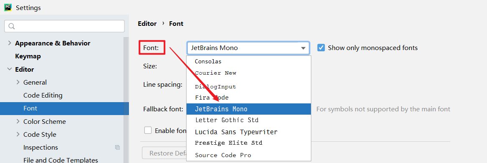The width and height of the screenshot is (487, 163).
Task: Expand Appearance & Behavior section
Action: [10, 43]
